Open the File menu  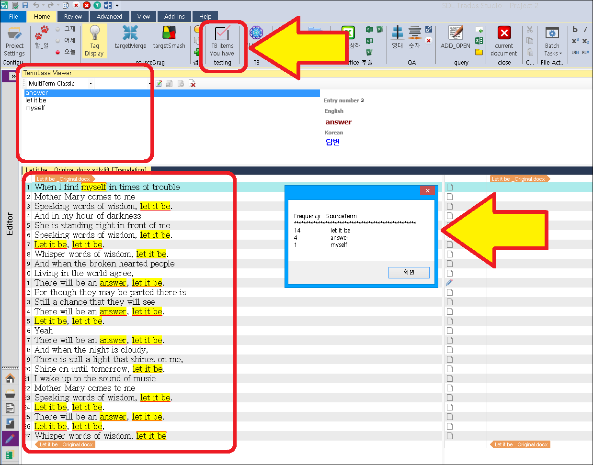(14, 16)
